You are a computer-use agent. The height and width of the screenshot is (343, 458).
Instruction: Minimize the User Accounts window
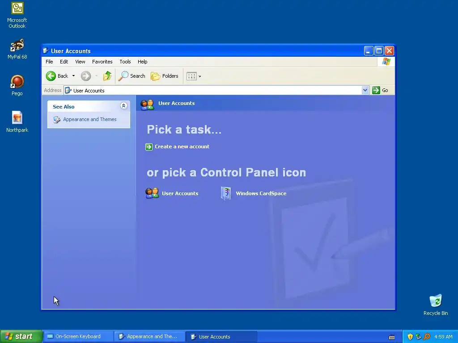[369, 51]
